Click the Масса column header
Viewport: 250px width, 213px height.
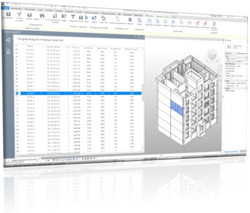pos(76,48)
